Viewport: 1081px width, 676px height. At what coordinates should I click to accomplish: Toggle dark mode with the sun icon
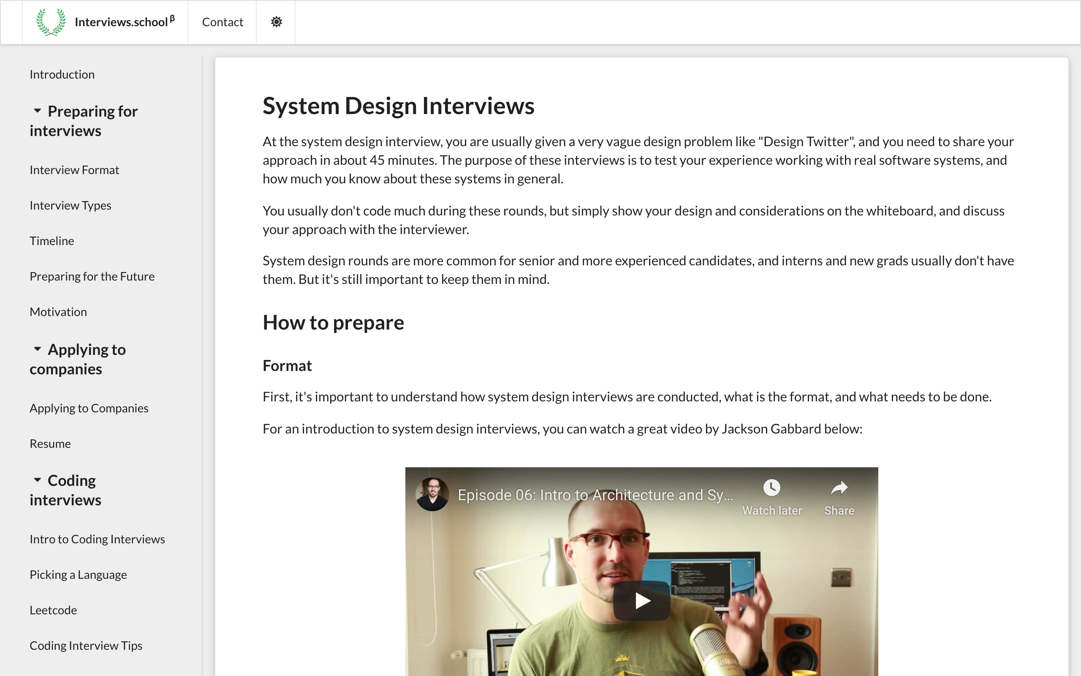pyautogui.click(x=276, y=22)
